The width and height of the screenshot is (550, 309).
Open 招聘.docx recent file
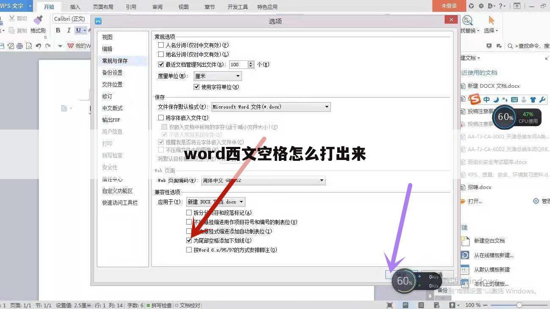pos(479,187)
